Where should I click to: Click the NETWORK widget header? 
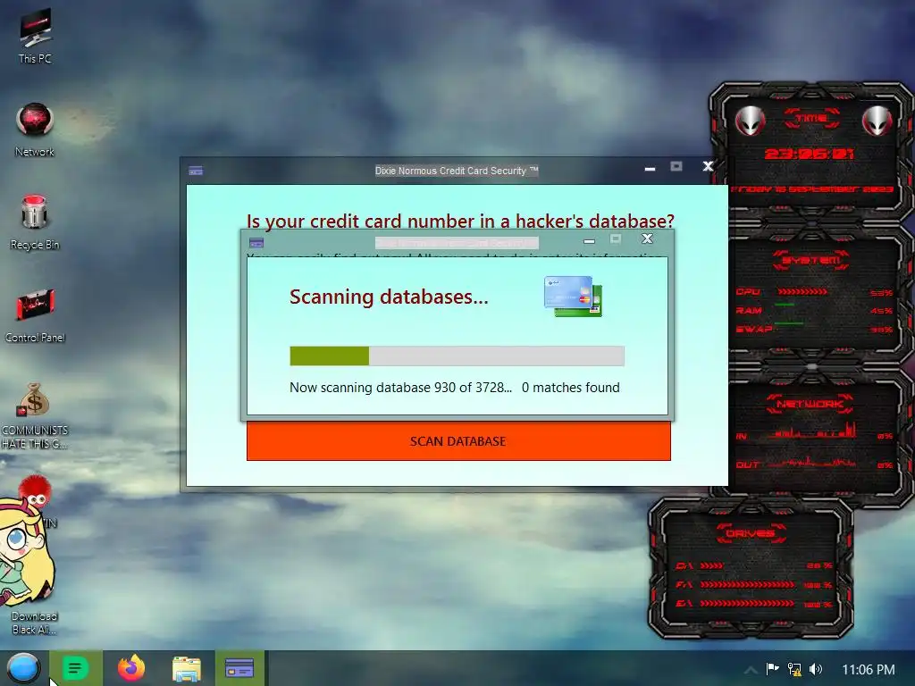[810, 404]
